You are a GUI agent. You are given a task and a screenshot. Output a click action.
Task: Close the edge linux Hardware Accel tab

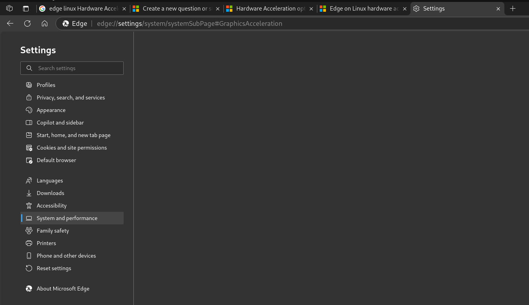[x=124, y=9]
